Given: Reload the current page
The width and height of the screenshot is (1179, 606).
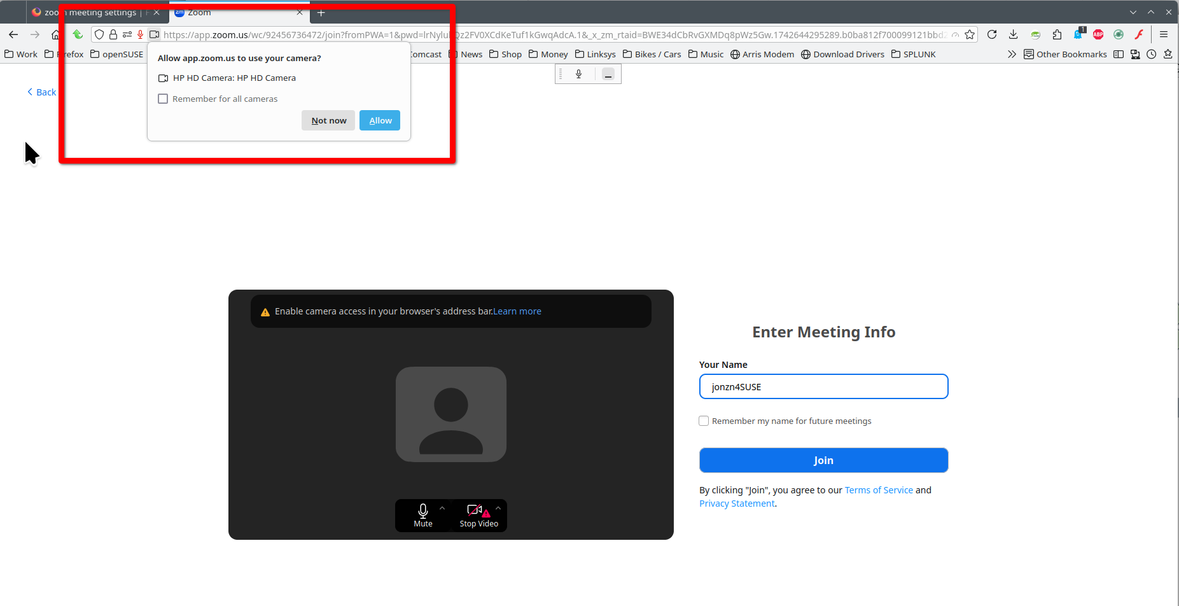Looking at the screenshot, I should coord(992,34).
